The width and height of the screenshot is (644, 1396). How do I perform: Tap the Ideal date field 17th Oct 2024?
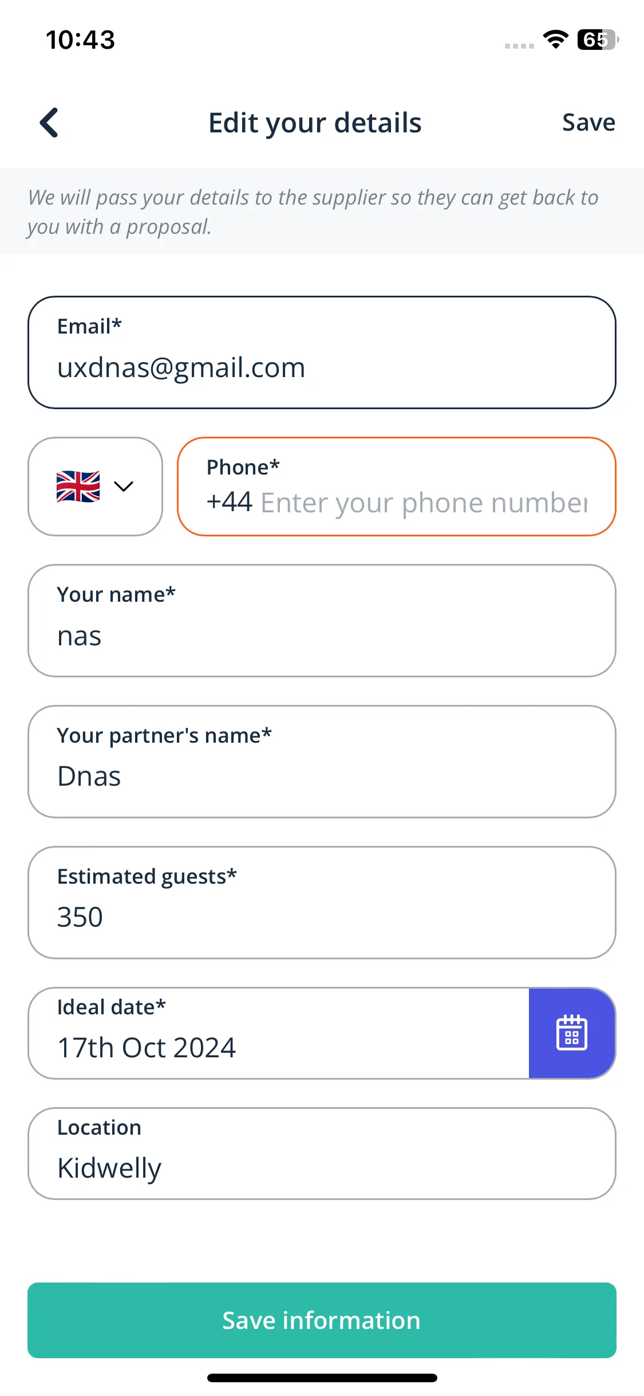pos(279,1033)
